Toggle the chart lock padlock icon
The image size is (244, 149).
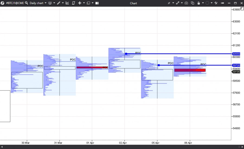[x=198, y=3]
